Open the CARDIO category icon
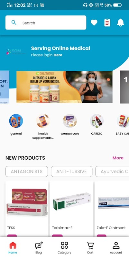Viewport: 129px width, 257px height. pos(97,121)
